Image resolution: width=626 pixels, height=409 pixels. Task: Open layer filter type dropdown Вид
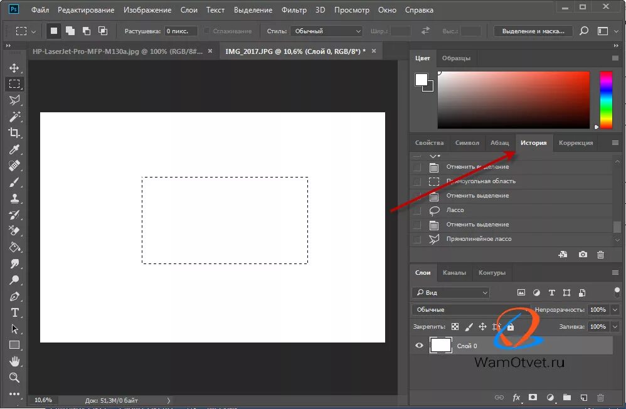451,293
